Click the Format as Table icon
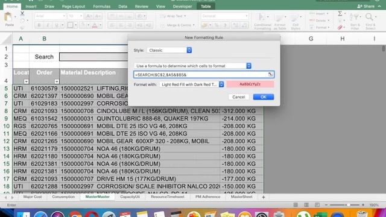386x217 pixels. [280, 22]
